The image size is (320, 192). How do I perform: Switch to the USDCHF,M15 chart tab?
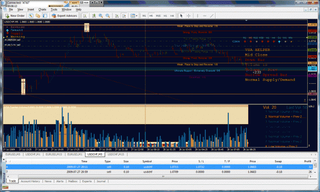pos(116,154)
